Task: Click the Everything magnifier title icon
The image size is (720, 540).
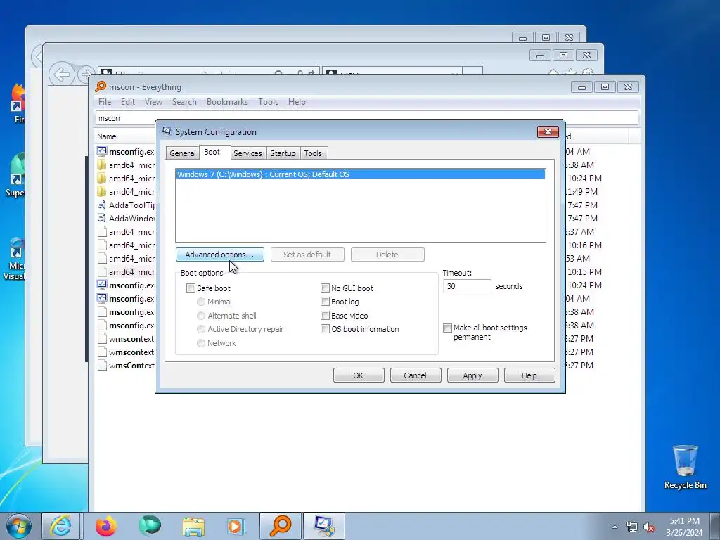Action: pyautogui.click(x=101, y=86)
